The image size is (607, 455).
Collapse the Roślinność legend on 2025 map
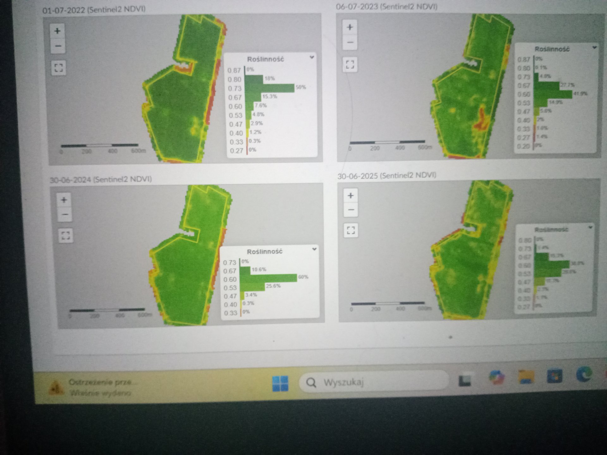[590, 227]
